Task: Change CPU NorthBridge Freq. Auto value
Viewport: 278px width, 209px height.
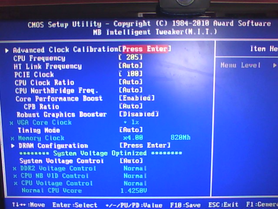Action: tap(130, 90)
